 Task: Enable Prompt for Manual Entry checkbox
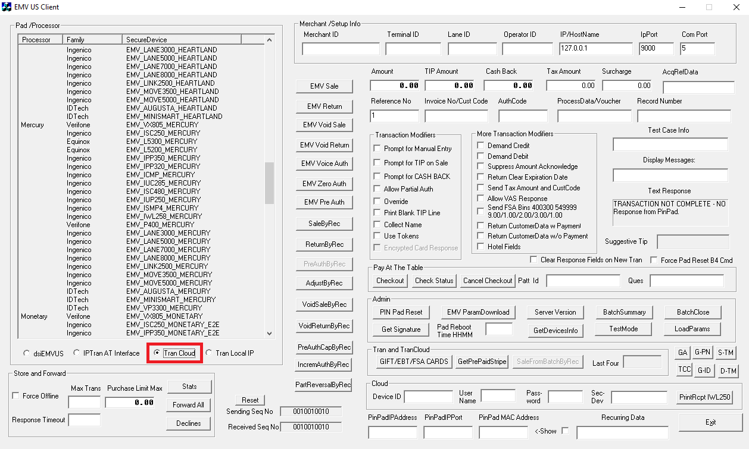tap(377, 149)
